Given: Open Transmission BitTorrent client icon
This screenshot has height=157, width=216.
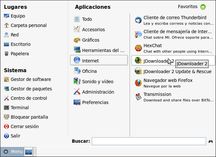Looking at the screenshot, I should pos(138,97).
